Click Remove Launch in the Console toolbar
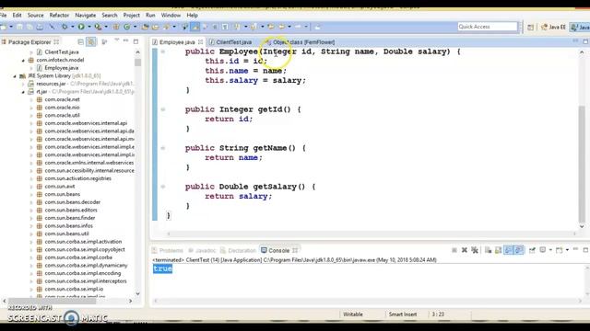Viewport: 590px width, 331px height. 465,250
